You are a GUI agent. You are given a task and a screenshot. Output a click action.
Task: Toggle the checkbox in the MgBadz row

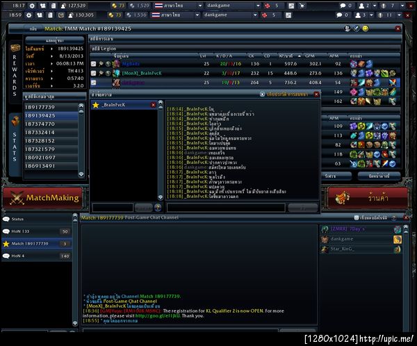93,64
